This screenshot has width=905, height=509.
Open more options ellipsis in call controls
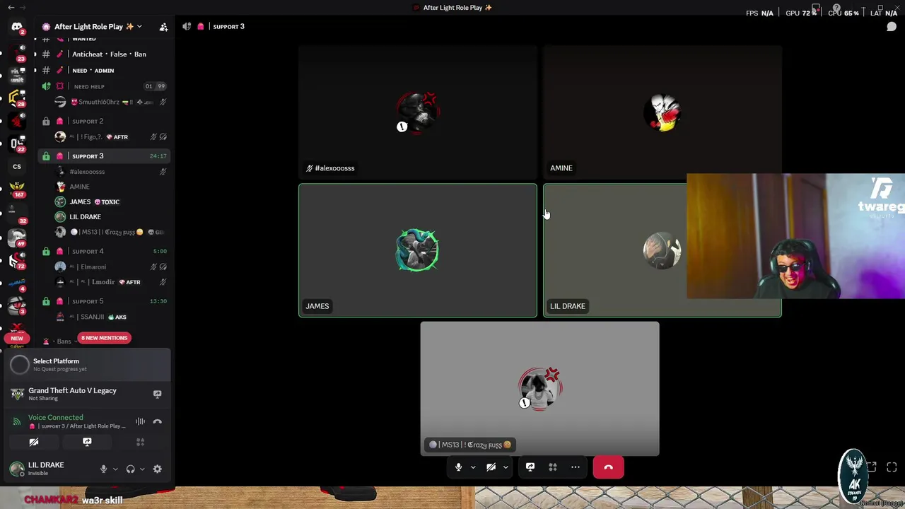576,467
